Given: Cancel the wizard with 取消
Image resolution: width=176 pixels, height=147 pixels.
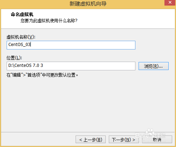Looking at the screenshot, I should pyautogui.click(x=157, y=139).
